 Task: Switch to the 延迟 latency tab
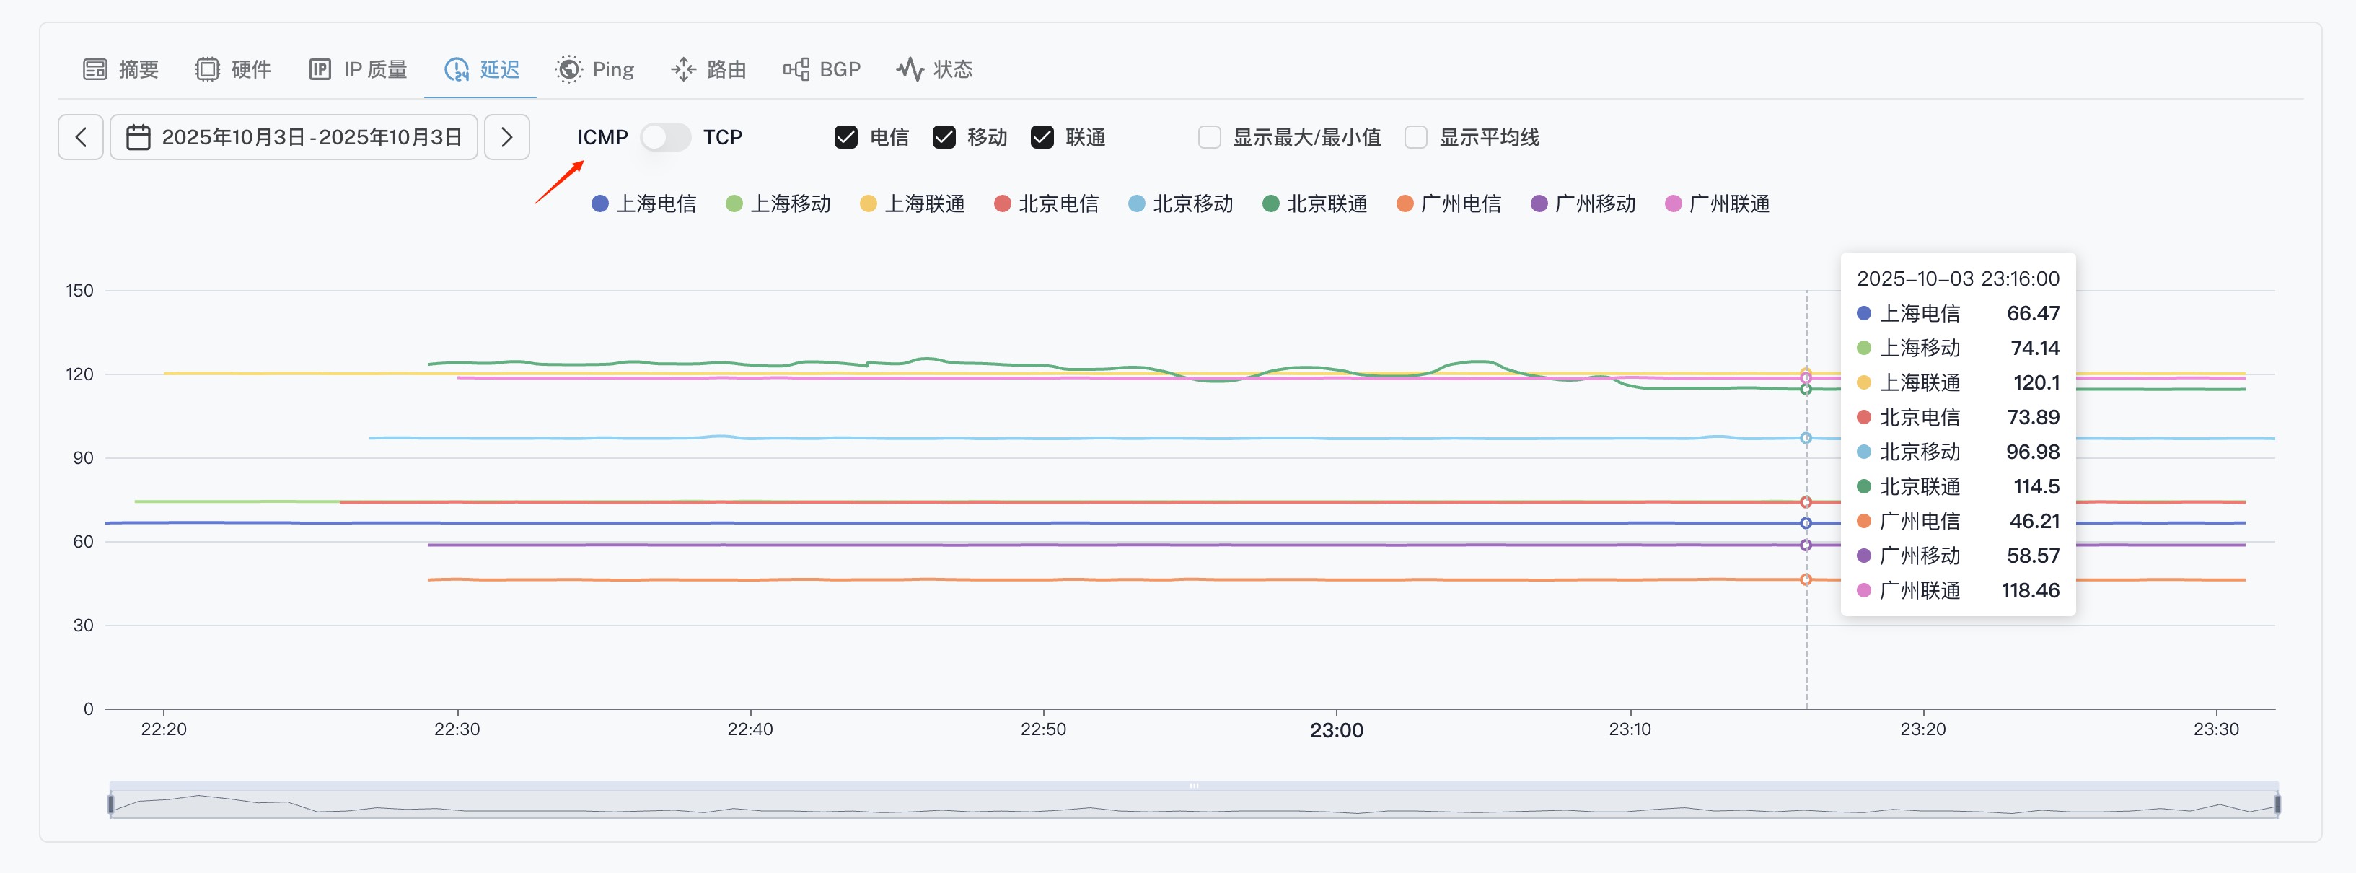481,69
